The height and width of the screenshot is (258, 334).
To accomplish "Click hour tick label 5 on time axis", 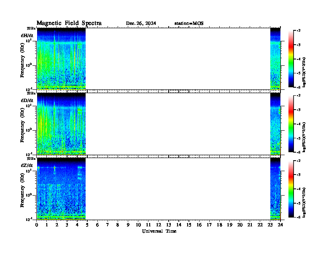I will (x=87, y=225).
